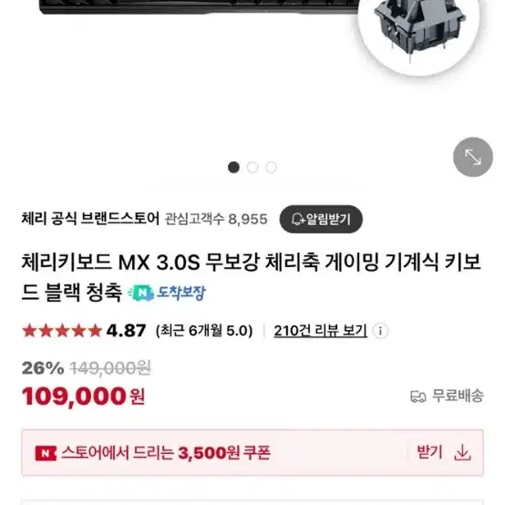
Task: Click the red N coupon logo
Action: [46, 453]
